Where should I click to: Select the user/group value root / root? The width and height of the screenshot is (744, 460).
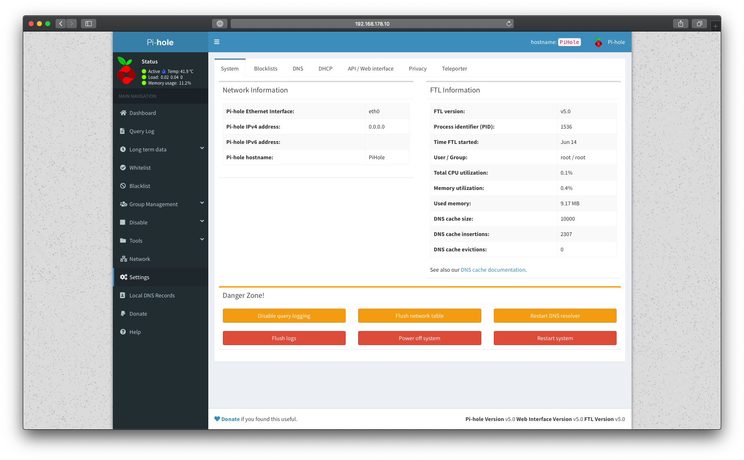(x=573, y=157)
